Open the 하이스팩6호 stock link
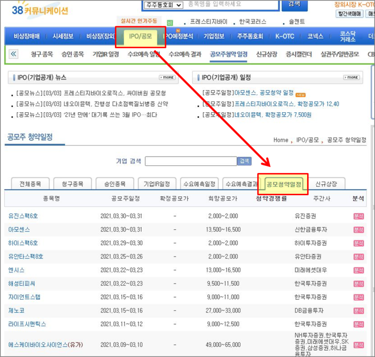Viewport: 375px width, 357px height. pos(23,243)
